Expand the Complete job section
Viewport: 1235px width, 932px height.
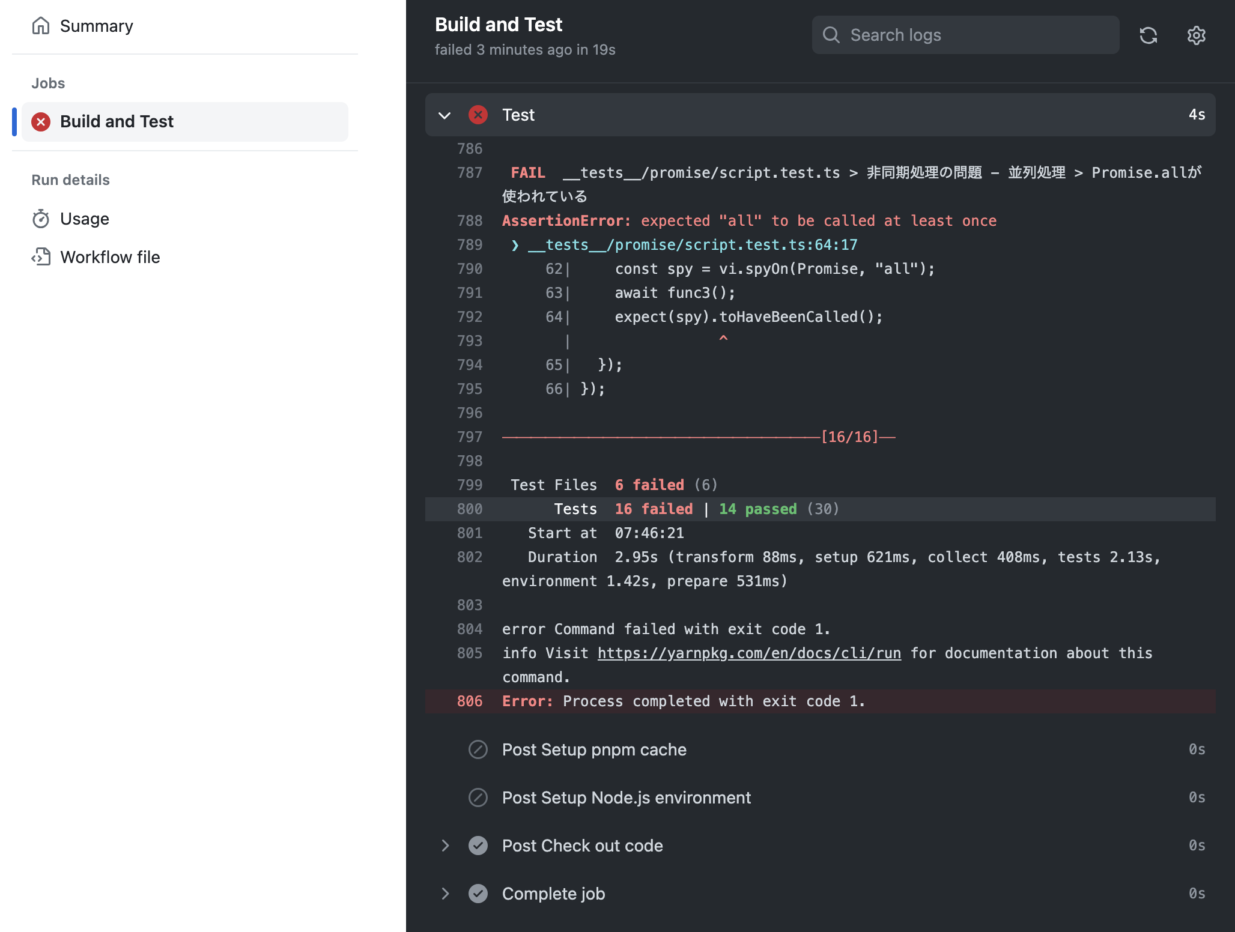tap(444, 893)
